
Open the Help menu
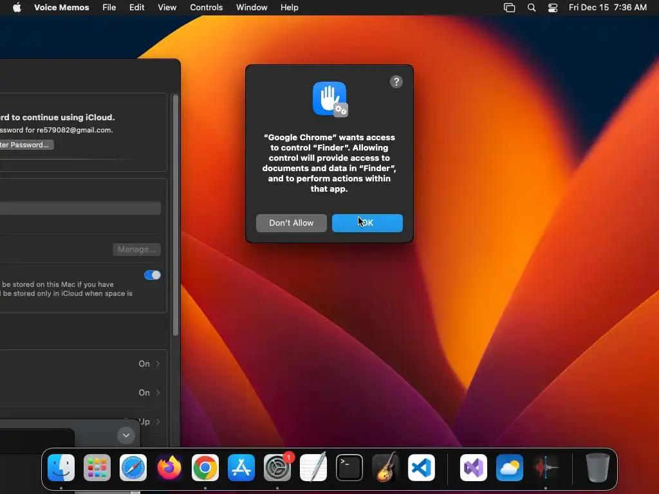pyautogui.click(x=290, y=8)
